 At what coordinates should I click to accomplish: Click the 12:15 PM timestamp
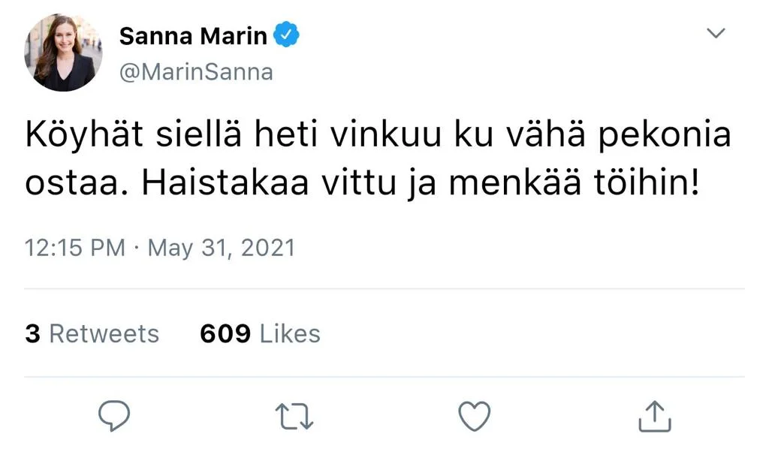coord(75,248)
